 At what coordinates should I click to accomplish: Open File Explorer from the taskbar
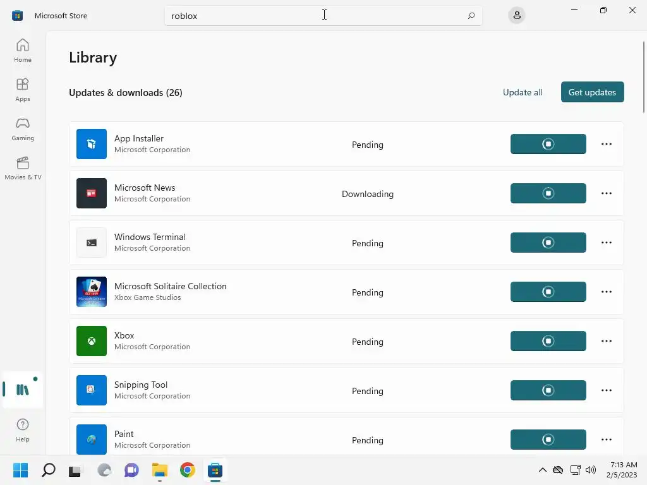[x=160, y=470]
